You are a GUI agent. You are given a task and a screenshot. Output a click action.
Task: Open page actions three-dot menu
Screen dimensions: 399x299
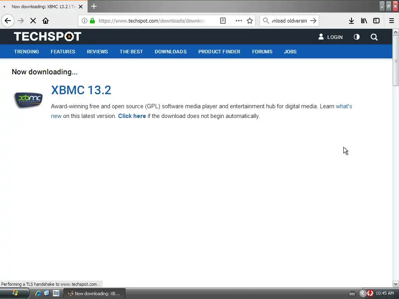point(239,21)
